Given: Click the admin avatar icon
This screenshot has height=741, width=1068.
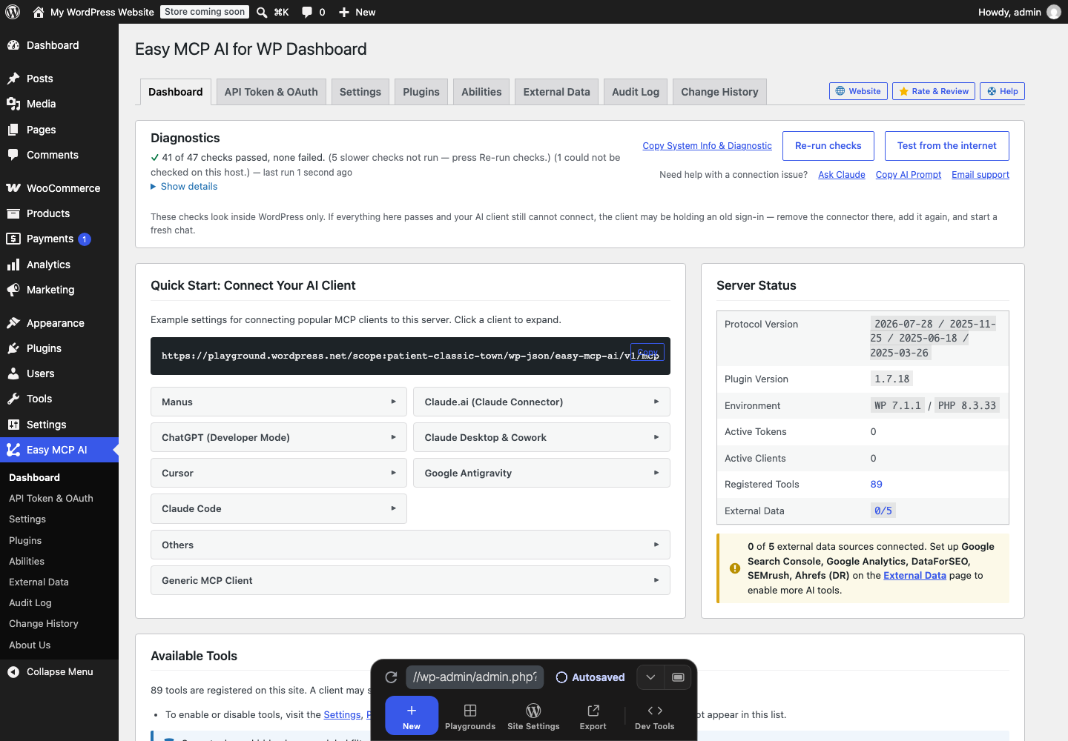Looking at the screenshot, I should 1054,12.
